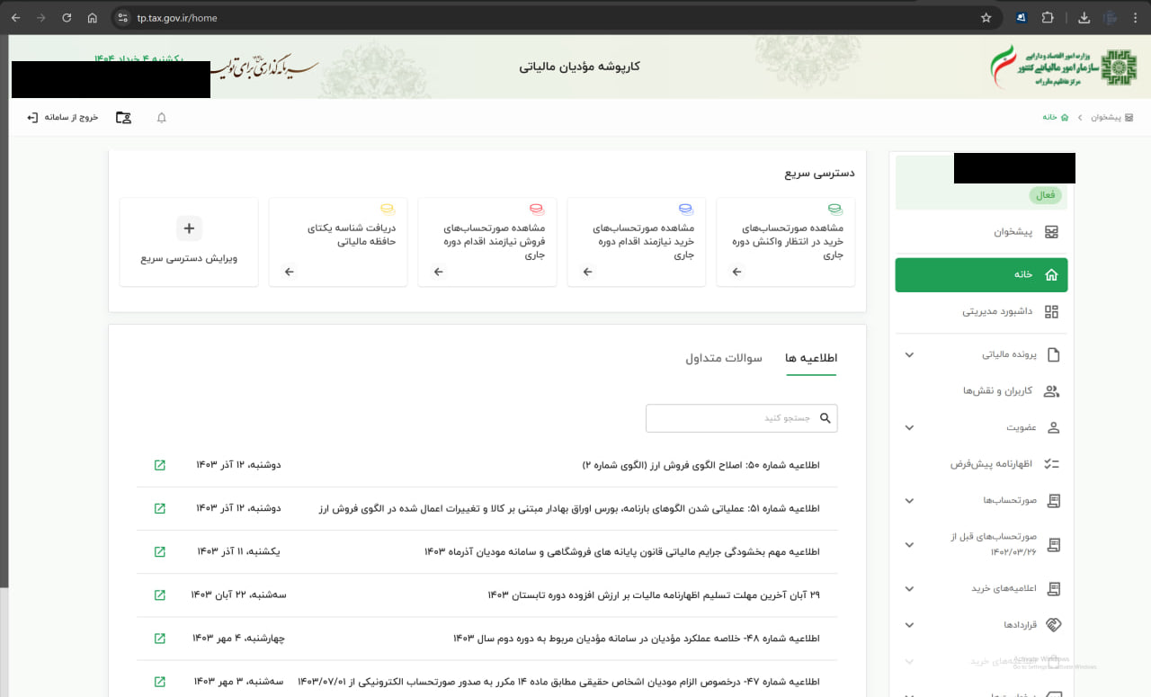Viewport: 1151px width, 697px height.
Task: Click notice اطلاعیه مهم بخشودگی جرایم مالیاتی
Action: [622, 551]
